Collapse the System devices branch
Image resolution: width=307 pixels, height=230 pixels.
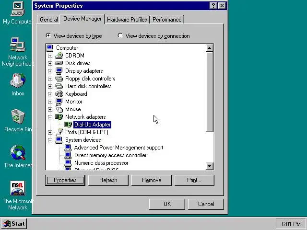pos(50,140)
